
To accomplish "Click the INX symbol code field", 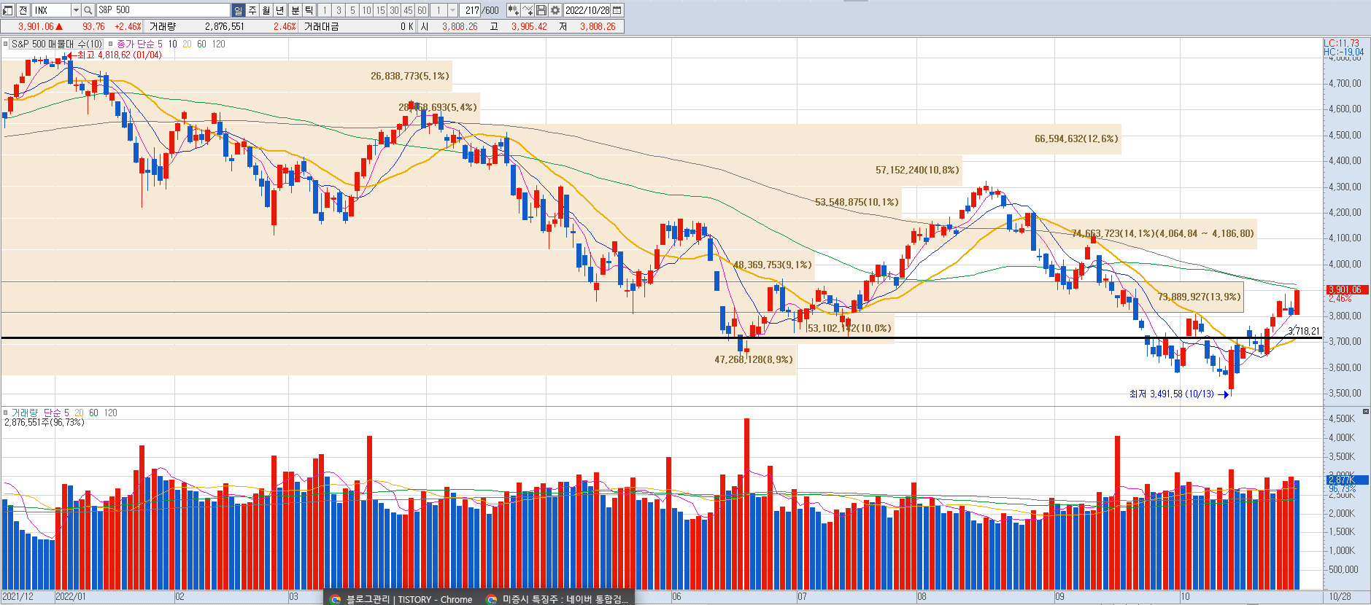I will coord(51,10).
